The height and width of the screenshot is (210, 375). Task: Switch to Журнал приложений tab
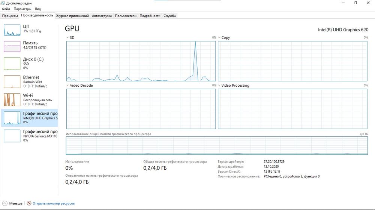tap(72, 16)
